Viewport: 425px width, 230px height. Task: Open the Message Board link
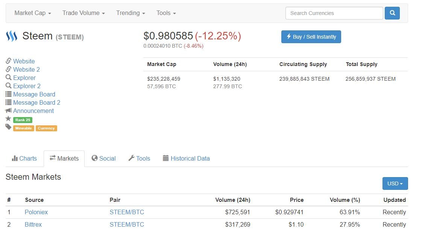coord(34,94)
